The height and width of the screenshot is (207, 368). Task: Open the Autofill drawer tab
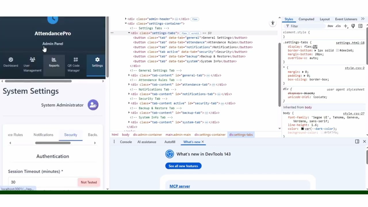pos(170,142)
